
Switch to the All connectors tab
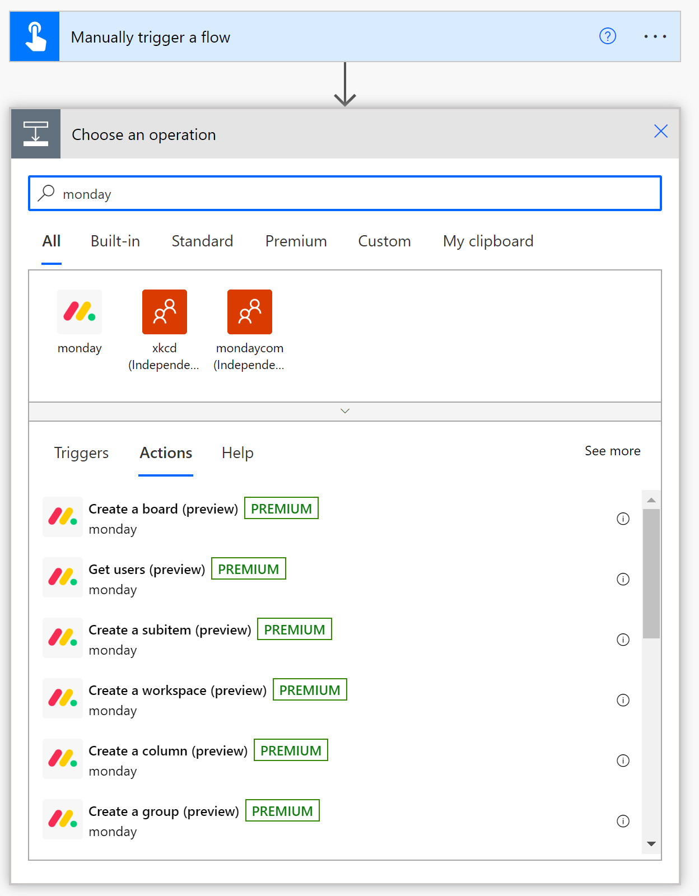click(x=52, y=241)
